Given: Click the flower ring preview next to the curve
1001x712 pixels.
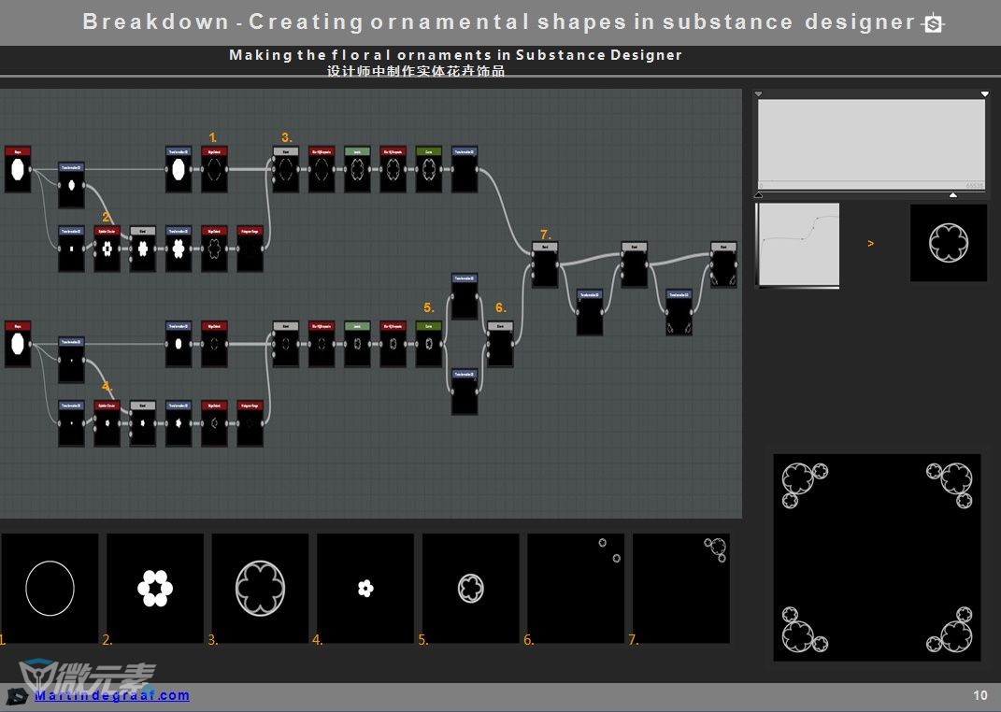Looking at the screenshot, I should pyautogui.click(x=949, y=243).
